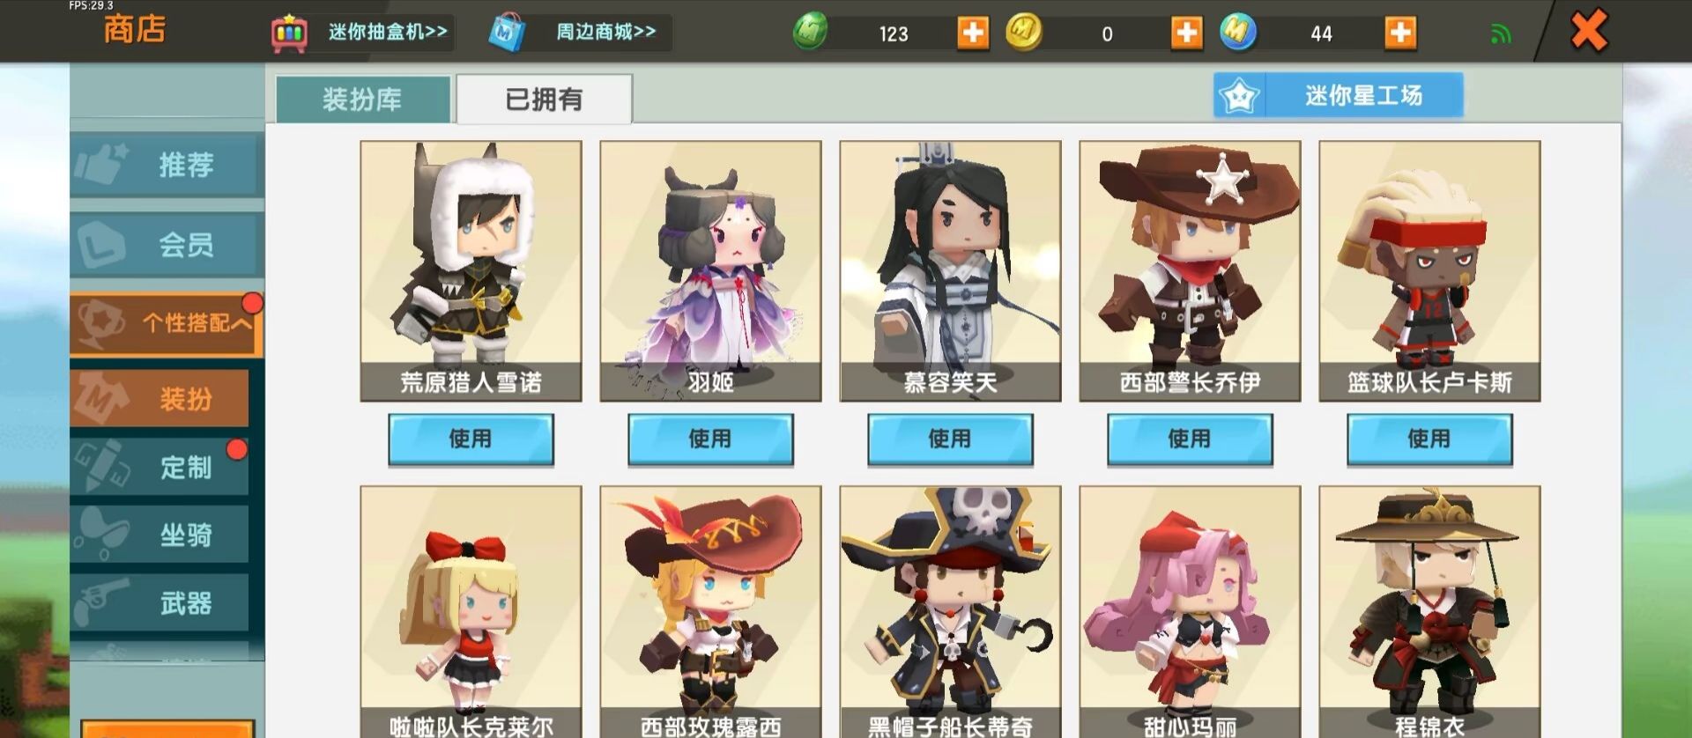The image size is (1692, 738).
Task: Switch to the 装扮库 tab
Action: [x=363, y=100]
